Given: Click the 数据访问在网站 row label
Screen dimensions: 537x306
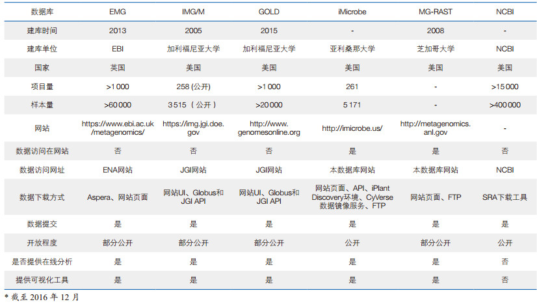Looking at the screenshot, I should [42, 151].
